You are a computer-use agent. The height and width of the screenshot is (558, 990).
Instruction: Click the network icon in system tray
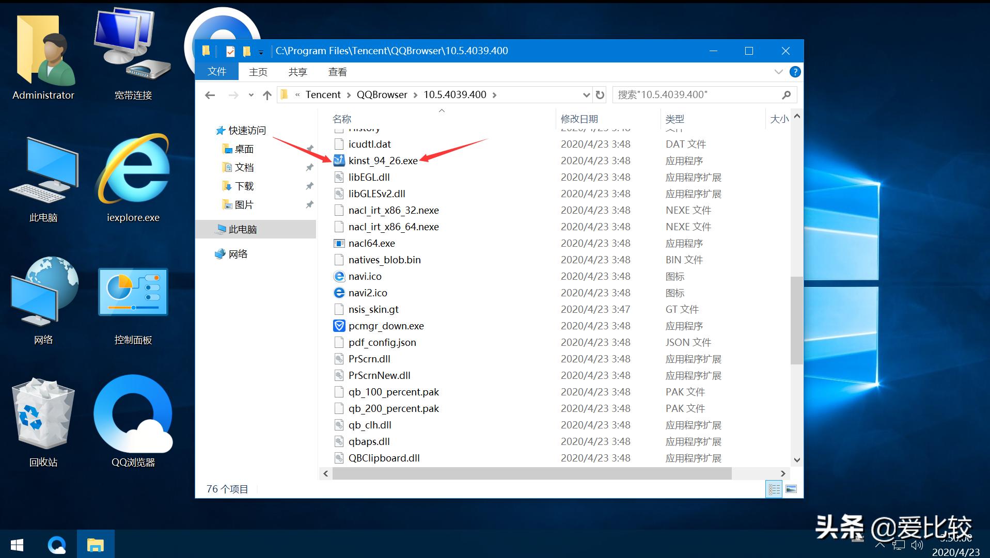899,545
